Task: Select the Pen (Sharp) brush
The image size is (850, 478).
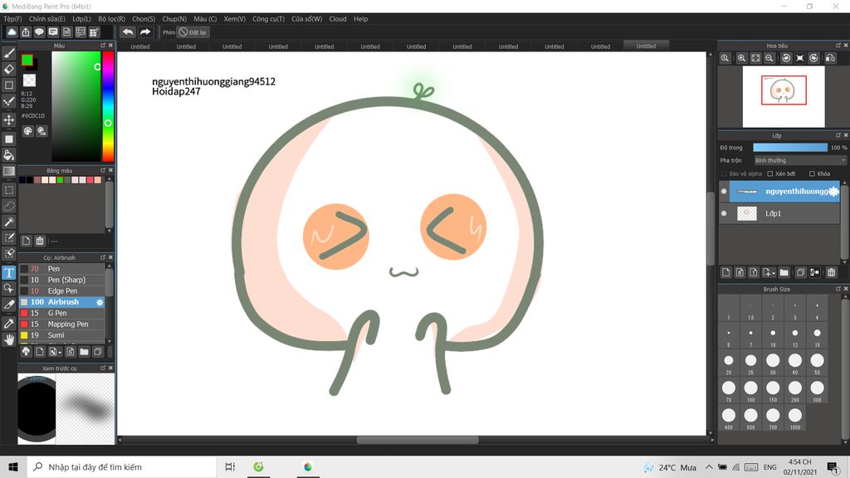Action: (x=61, y=280)
